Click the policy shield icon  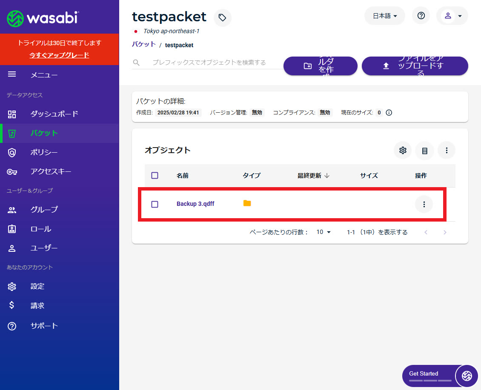(x=12, y=153)
